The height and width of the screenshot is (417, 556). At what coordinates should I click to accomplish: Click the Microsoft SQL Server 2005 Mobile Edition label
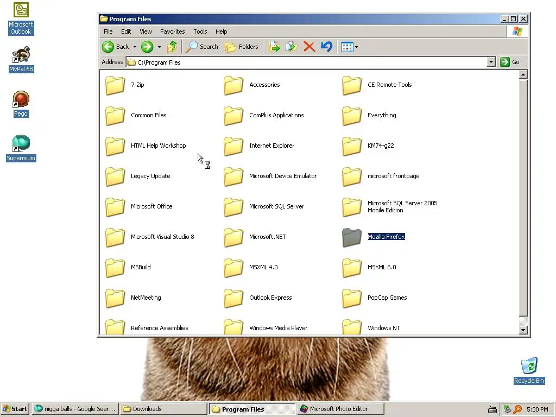(402, 207)
